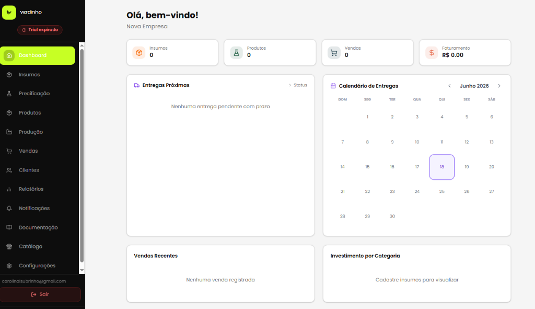Click the Clientes people icon
This screenshot has height=309, width=535.
coord(9,170)
